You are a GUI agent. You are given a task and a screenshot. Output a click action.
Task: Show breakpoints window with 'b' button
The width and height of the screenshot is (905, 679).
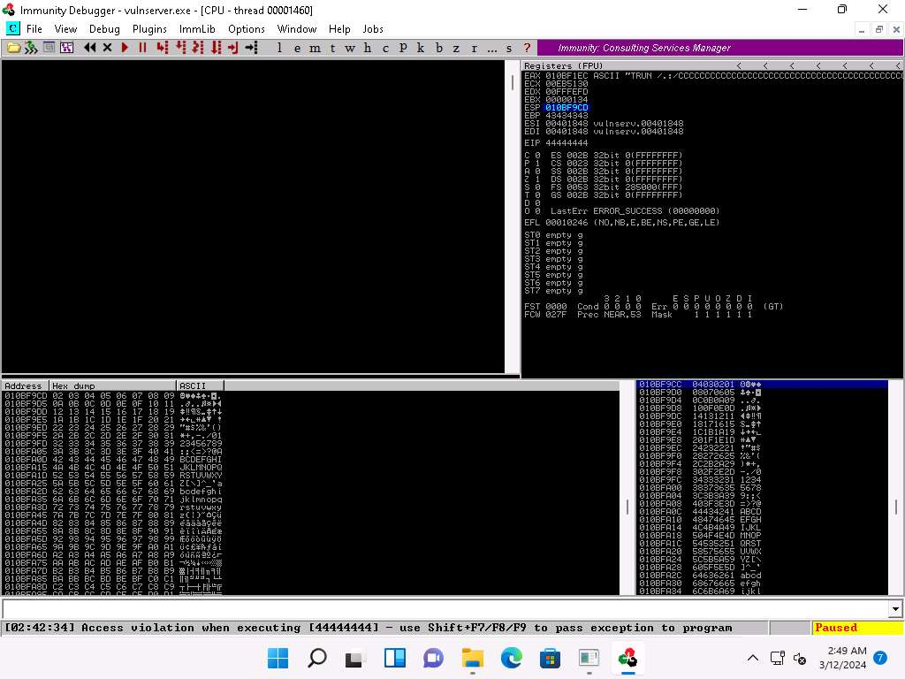438,48
